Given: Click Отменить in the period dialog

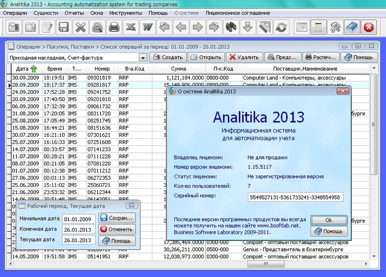Looking at the screenshot, I should point(117,229).
